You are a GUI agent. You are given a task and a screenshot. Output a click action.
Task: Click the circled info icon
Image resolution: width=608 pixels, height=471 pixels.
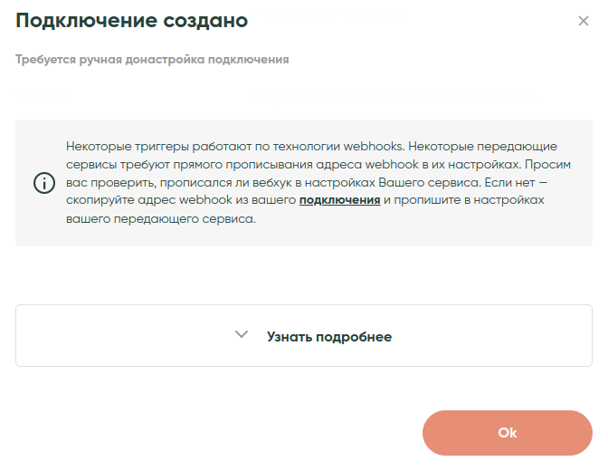(x=43, y=183)
